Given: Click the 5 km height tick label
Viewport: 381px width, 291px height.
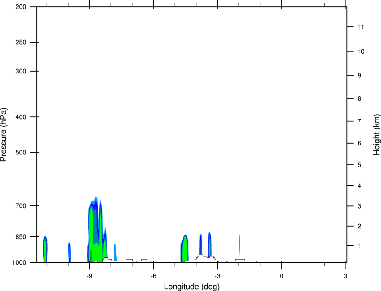Looking at the screenshot, I should (359, 165).
